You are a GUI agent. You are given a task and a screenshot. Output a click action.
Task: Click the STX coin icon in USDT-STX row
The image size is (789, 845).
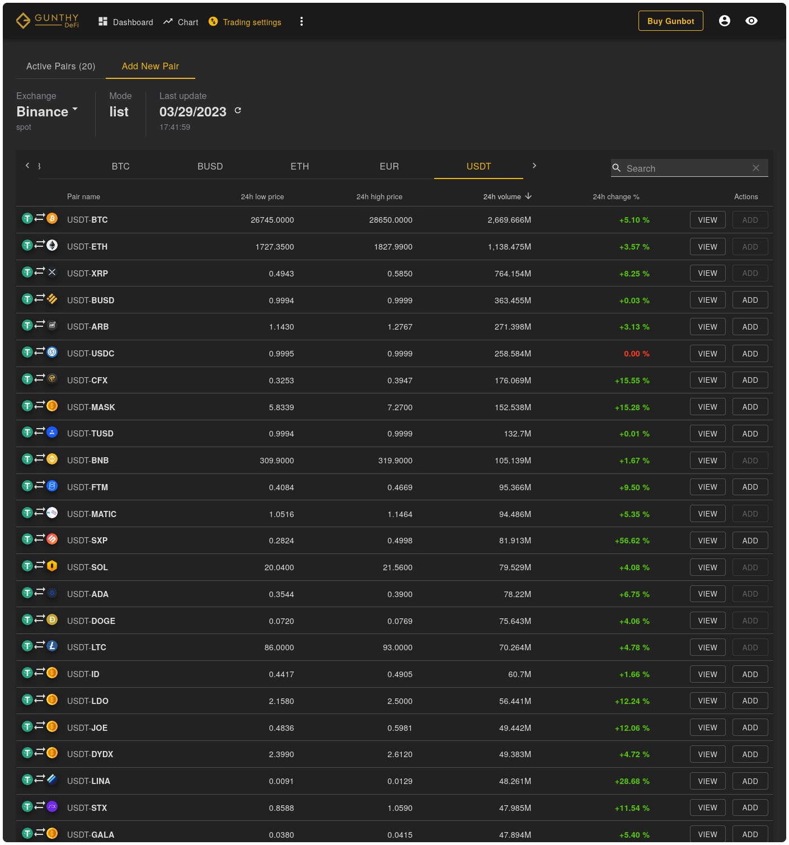coord(52,806)
